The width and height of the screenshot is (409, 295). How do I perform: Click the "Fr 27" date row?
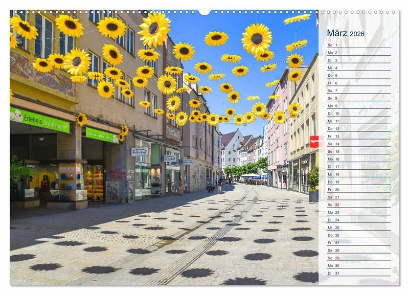pos(359,243)
